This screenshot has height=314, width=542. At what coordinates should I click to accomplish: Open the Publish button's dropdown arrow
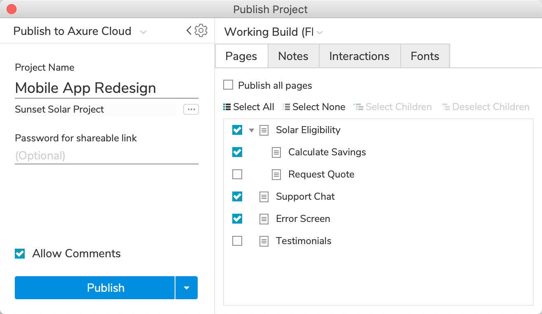tap(187, 288)
